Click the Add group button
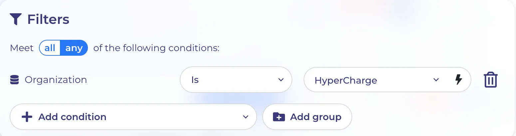 307,117
